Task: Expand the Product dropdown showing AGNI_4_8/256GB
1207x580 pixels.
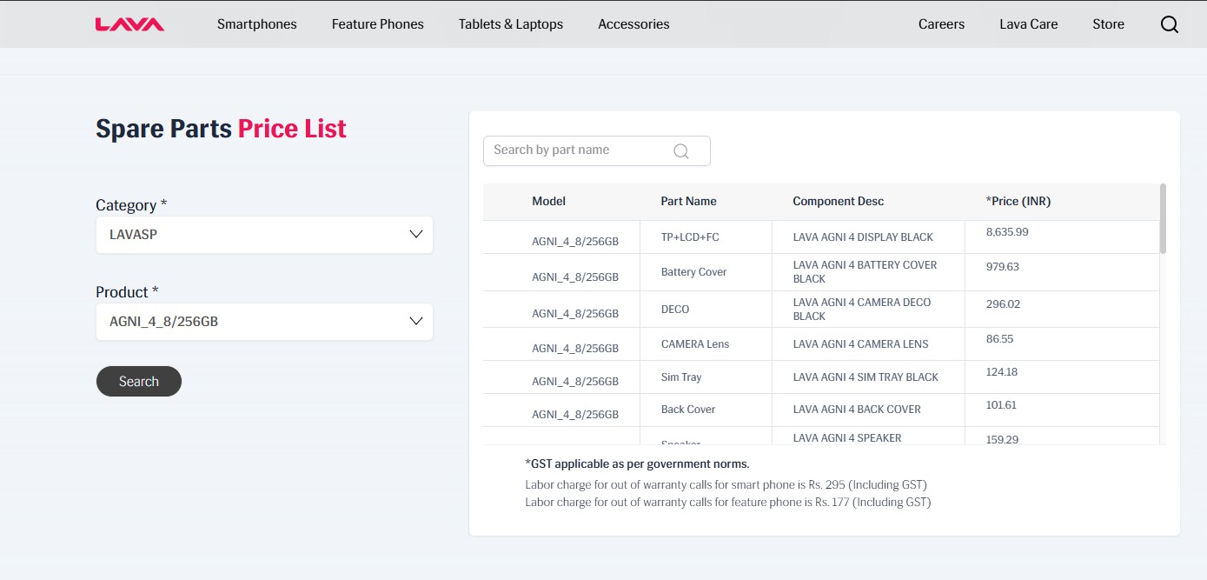Action: click(x=264, y=322)
